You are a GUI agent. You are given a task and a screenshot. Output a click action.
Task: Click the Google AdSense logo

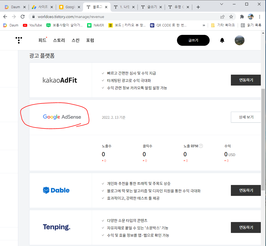point(62,117)
